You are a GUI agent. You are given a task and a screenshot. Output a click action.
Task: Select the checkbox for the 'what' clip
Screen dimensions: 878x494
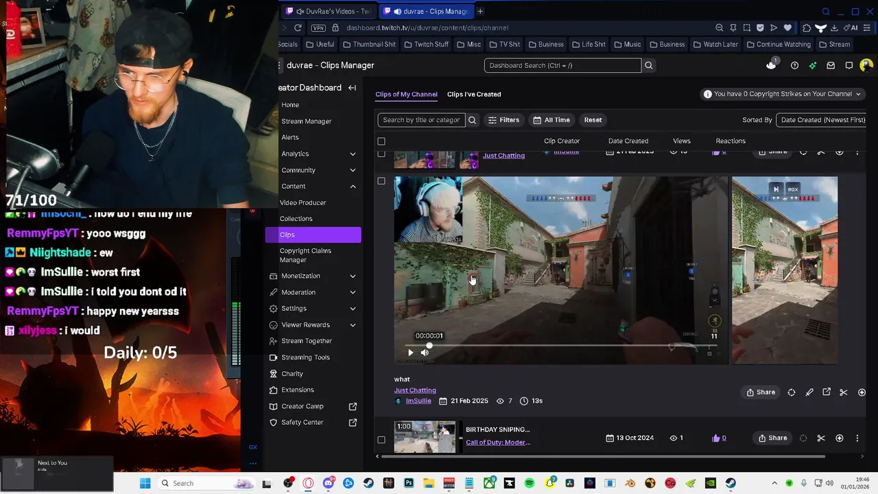click(x=381, y=181)
